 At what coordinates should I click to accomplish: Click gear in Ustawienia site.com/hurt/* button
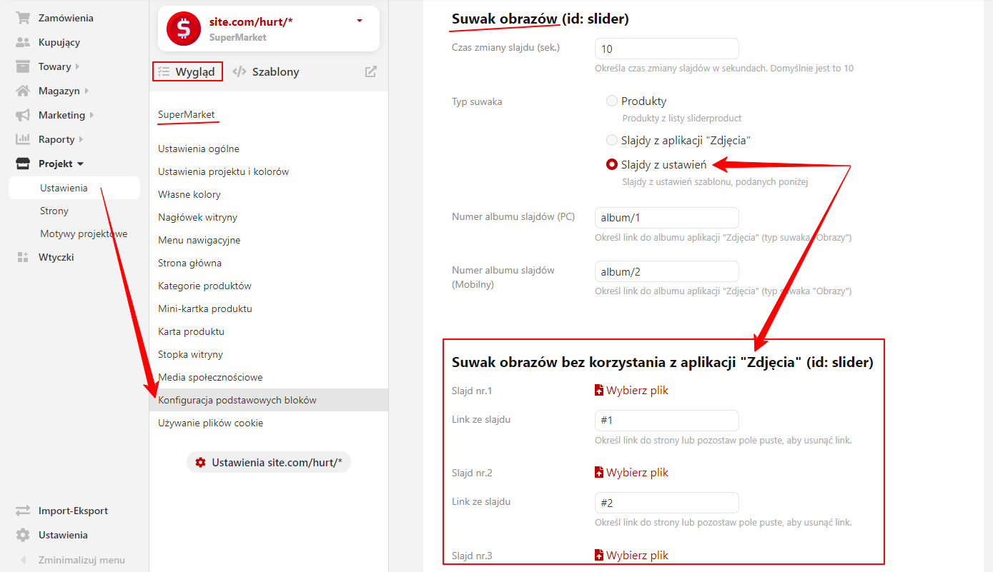coord(200,462)
